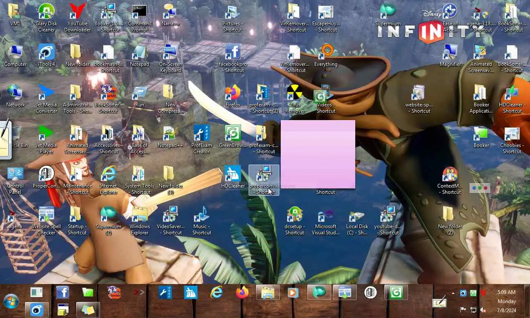Launch Glary Disk Cleaner desktop icon
This screenshot has width=530, height=318.
[46, 18]
